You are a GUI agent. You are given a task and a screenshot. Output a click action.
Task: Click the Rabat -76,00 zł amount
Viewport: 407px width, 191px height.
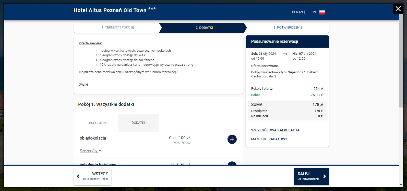(316, 95)
